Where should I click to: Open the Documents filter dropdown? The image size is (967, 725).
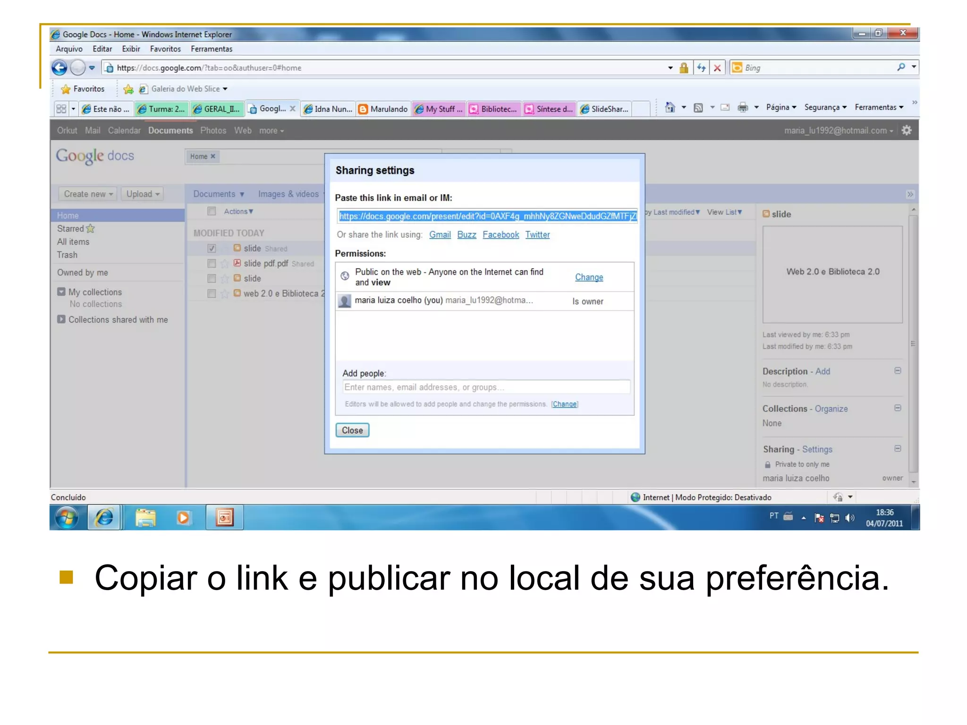[x=219, y=194]
